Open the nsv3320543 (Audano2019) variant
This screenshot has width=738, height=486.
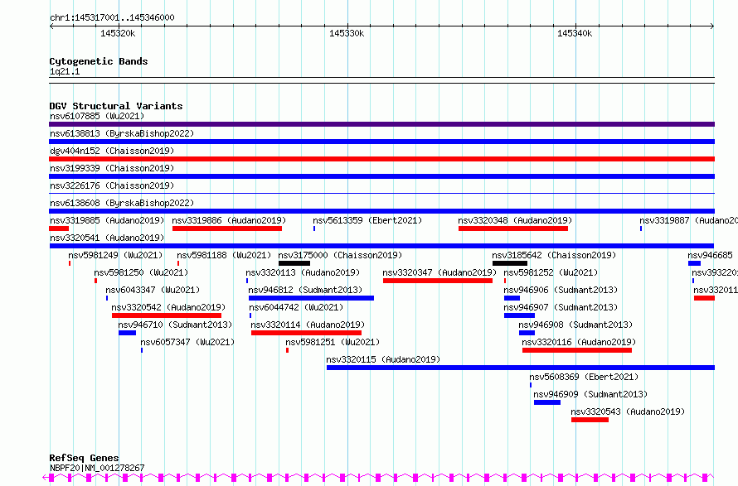click(590, 420)
